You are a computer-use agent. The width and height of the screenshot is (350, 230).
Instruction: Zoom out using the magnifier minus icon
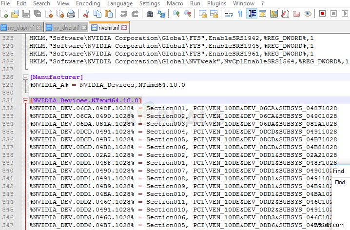(187, 14)
